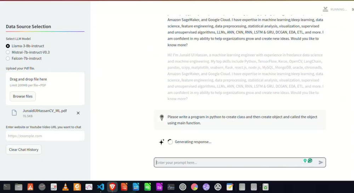This screenshot has height=193, width=354.
Task: Open LibreOffice Impress from the dock
Action: coord(124,187)
